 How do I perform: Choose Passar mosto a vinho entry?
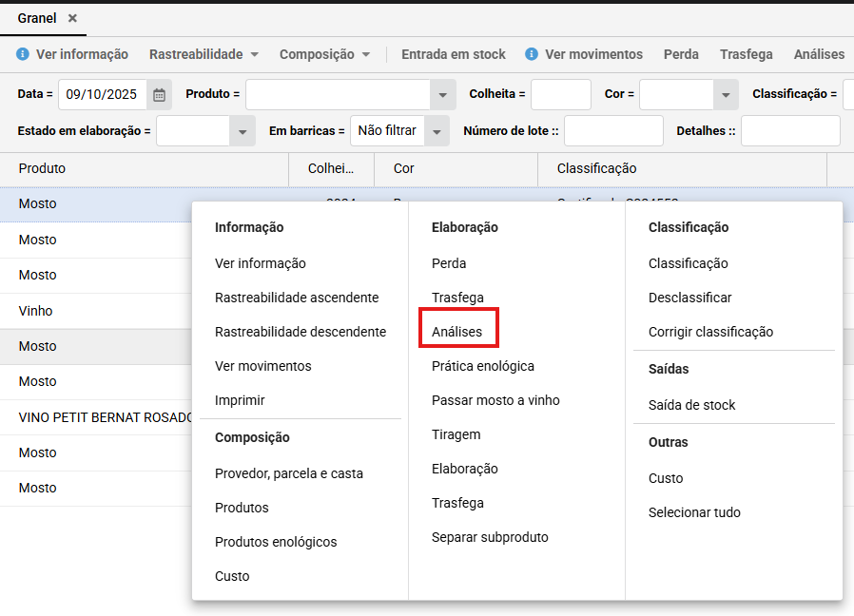[495, 400]
